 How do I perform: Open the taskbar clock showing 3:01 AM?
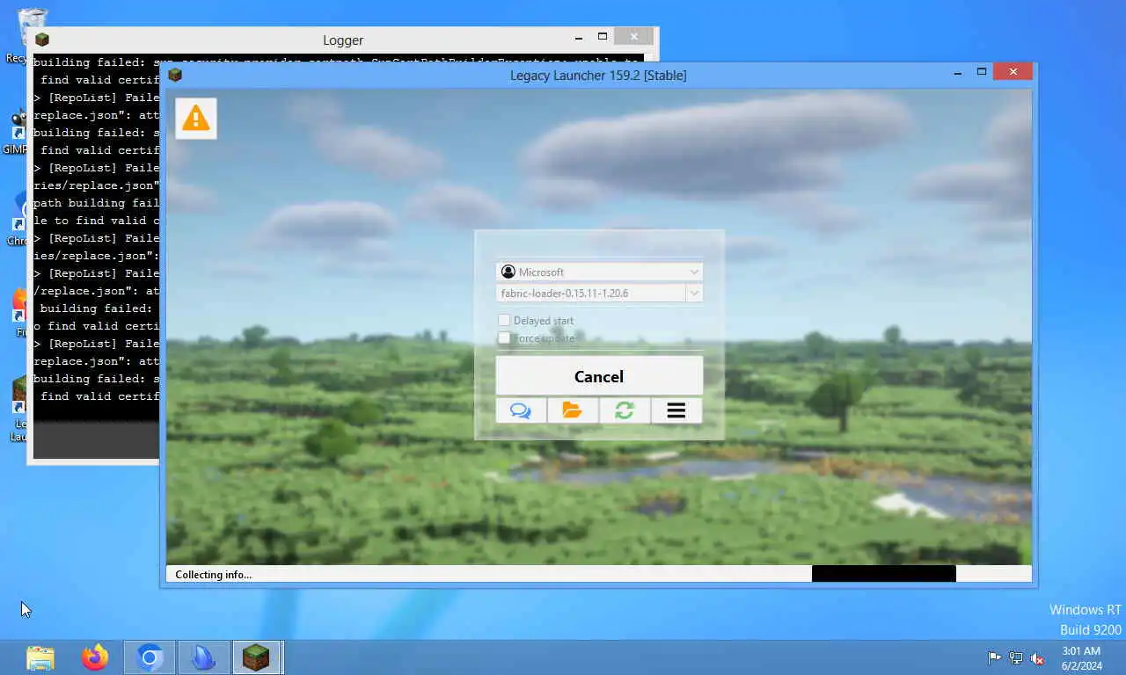tap(1081, 658)
